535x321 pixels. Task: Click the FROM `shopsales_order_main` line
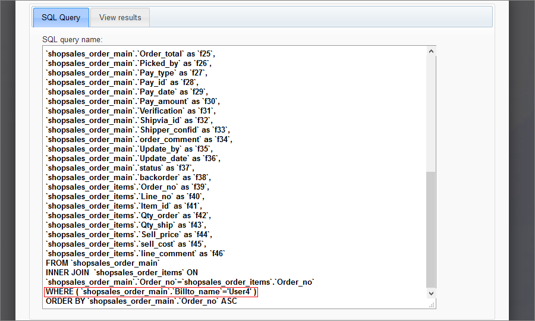103,263
